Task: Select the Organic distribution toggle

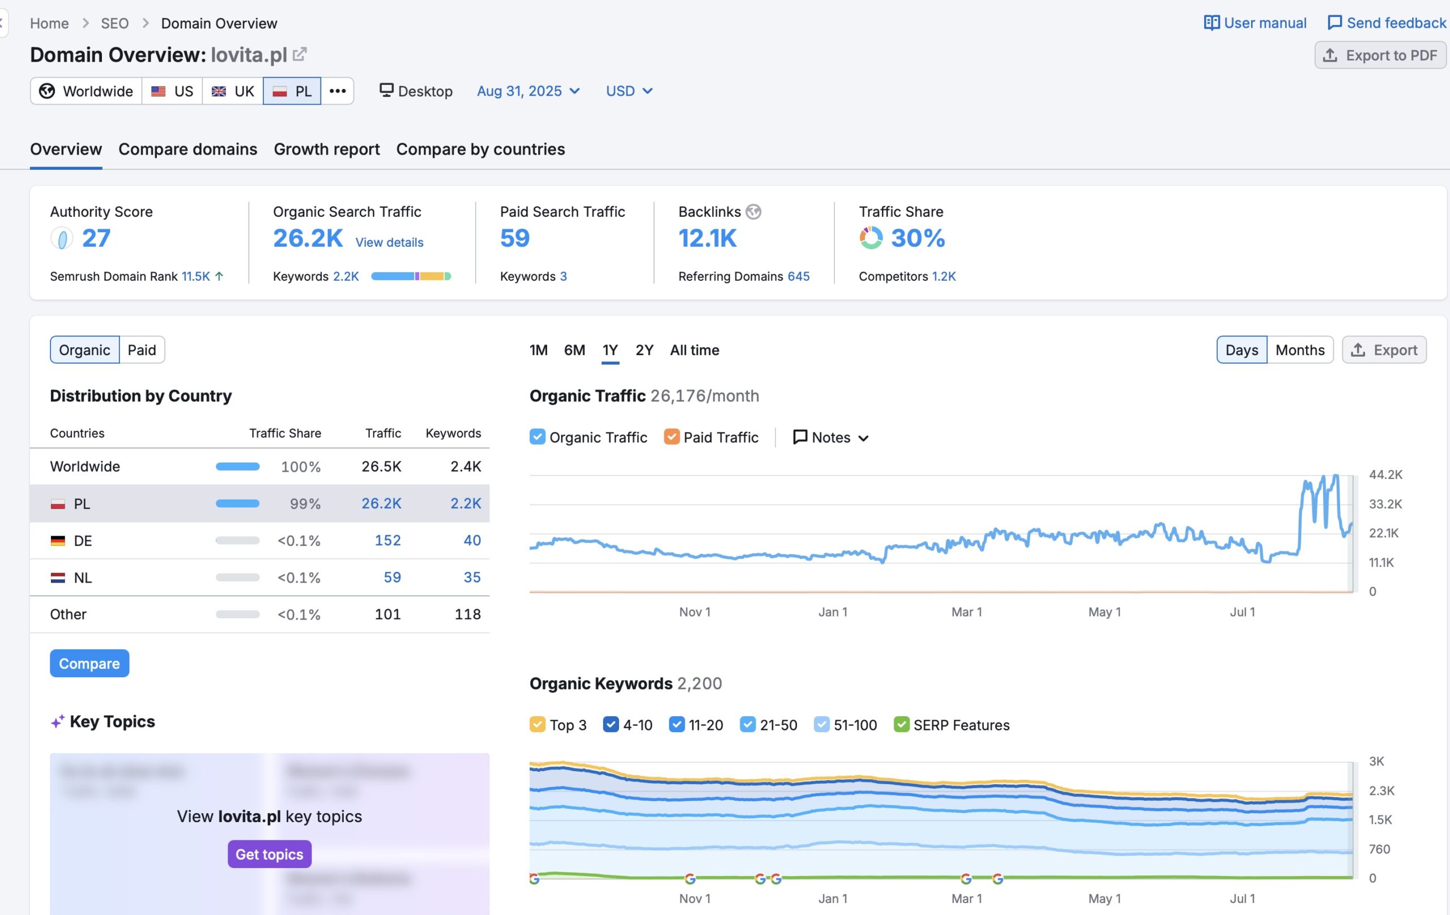Action: point(85,350)
